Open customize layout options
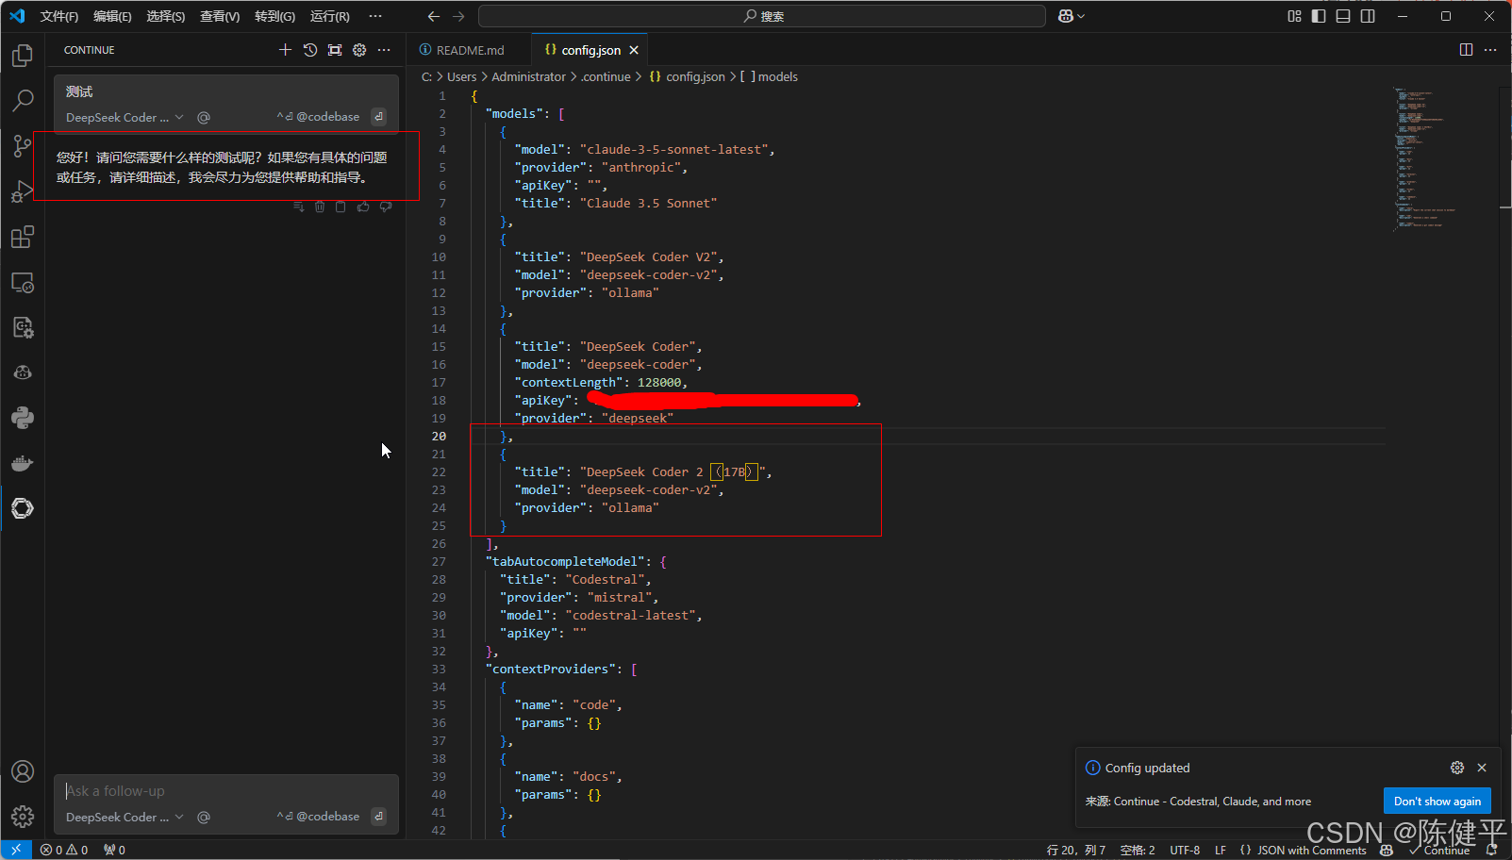The height and width of the screenshot is (860, 1512). [x=1294, y=16]
